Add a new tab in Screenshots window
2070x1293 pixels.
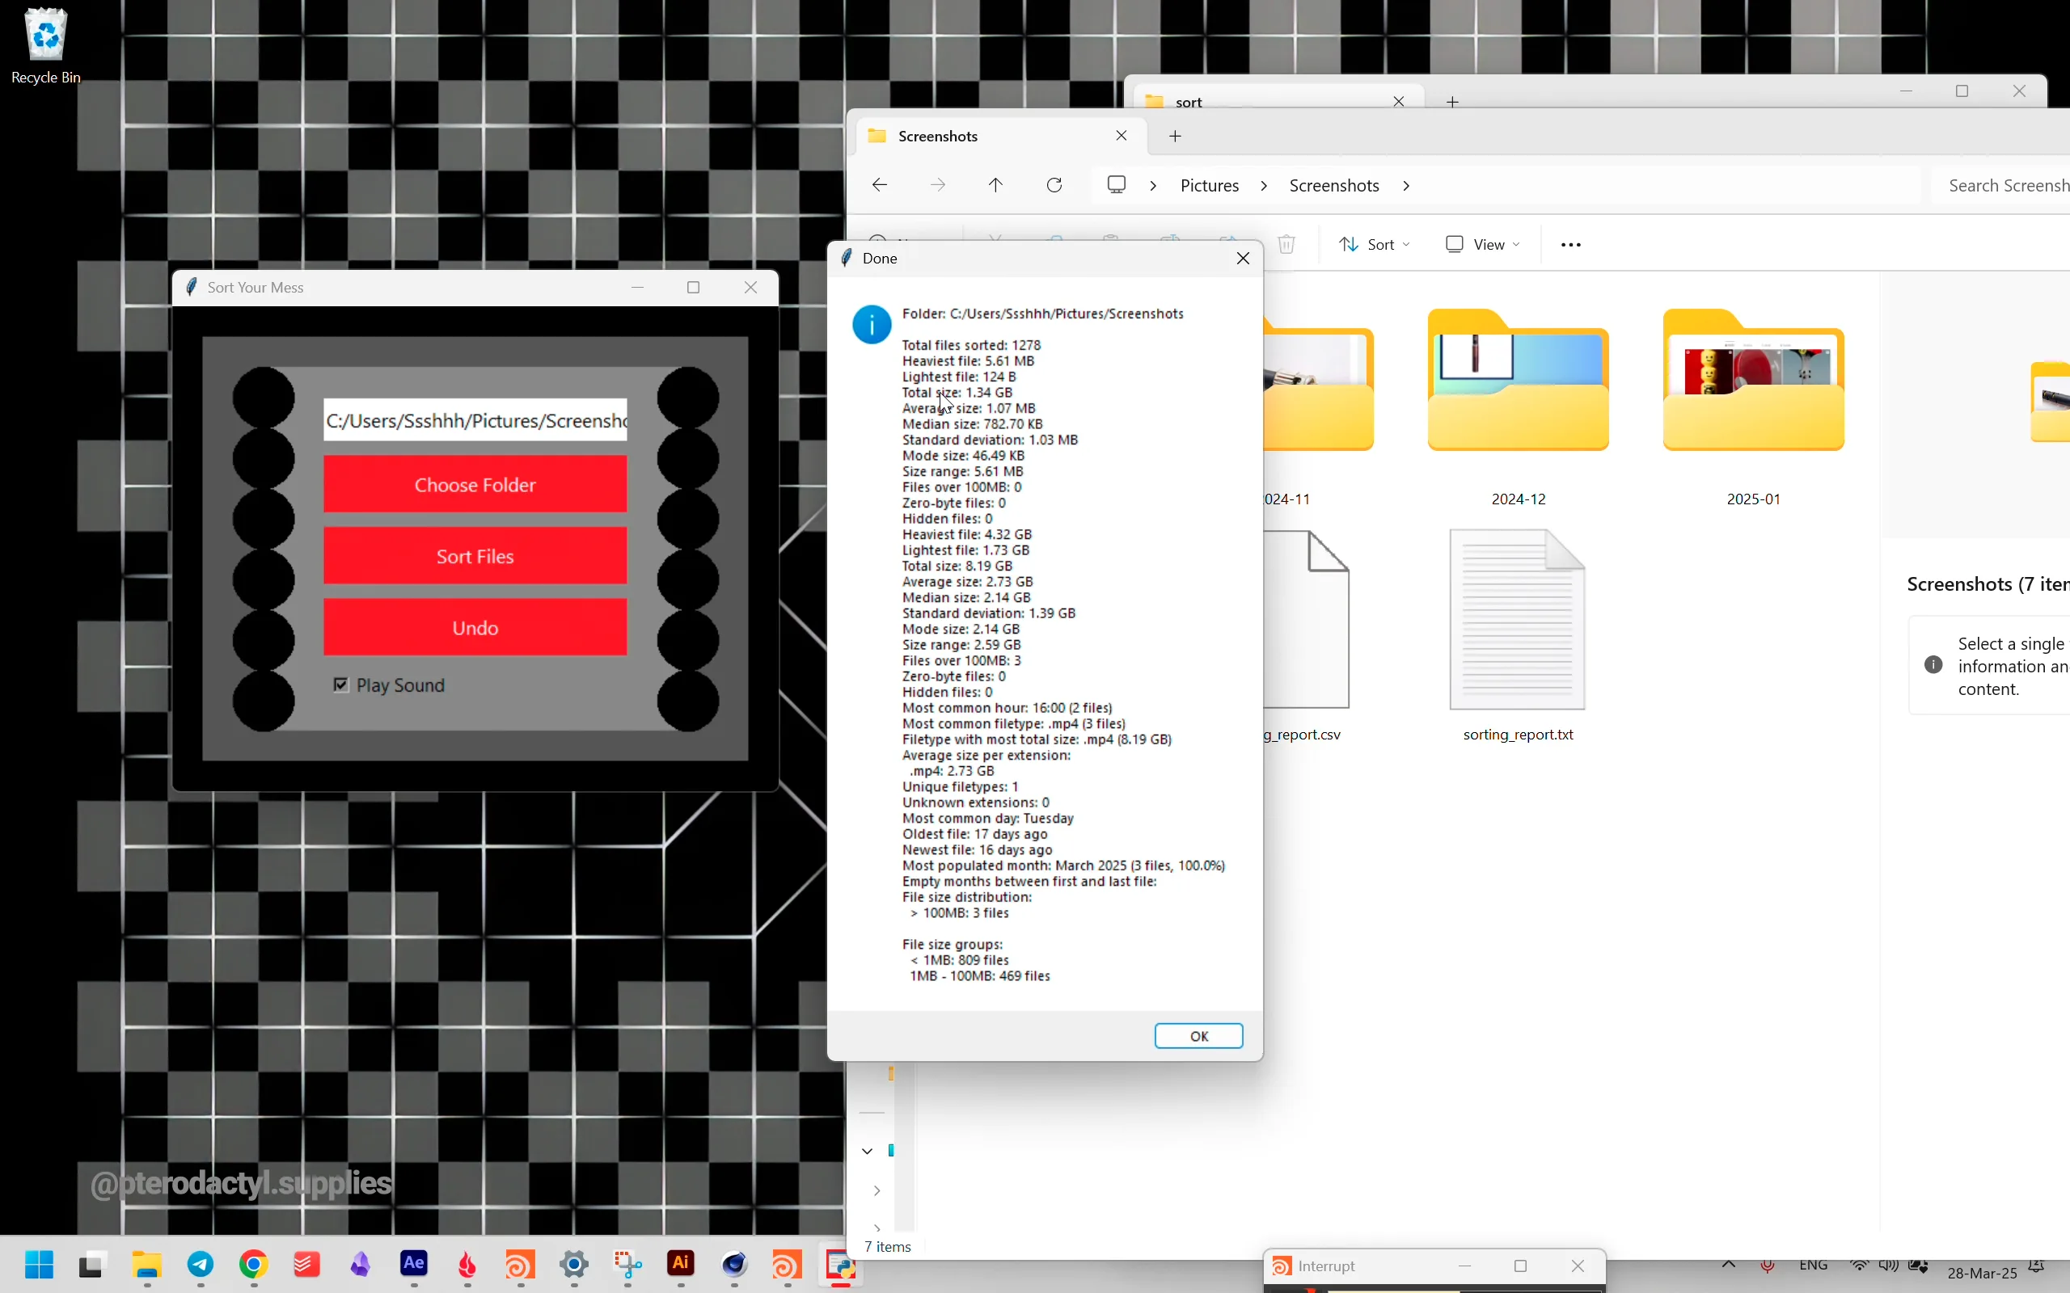tap(1175, 136)
